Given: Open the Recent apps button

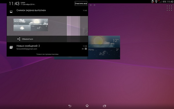Looking at the screenshot, I should coord(104,106).
